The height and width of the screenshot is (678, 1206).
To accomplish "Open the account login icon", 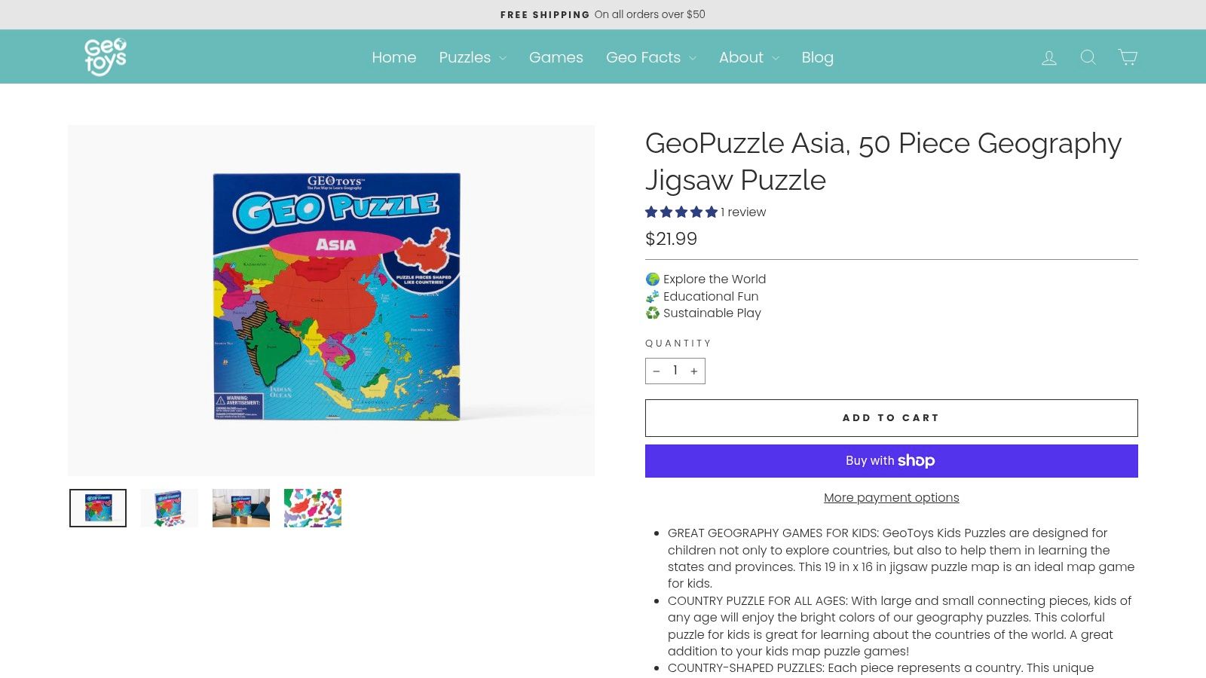I will (1048, 56).
